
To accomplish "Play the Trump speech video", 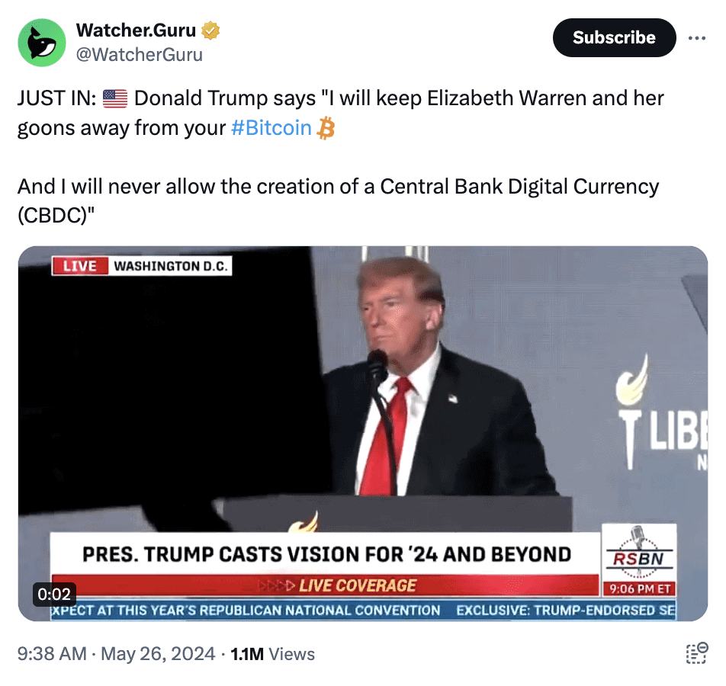I will coord(363,433).
